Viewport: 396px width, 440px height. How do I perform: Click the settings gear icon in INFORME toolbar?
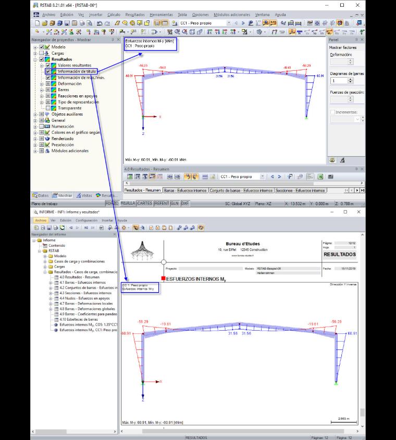click(123, 228)
